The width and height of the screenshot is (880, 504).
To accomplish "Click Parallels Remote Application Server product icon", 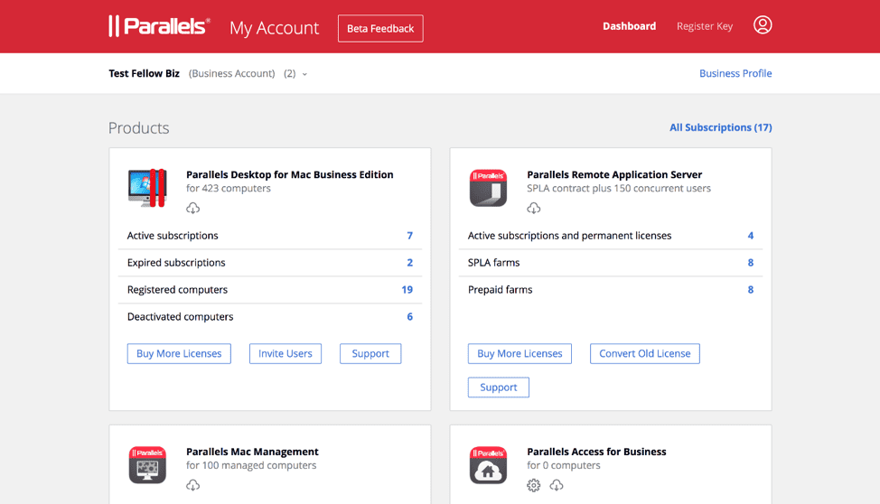I will [x=488, y=188].
